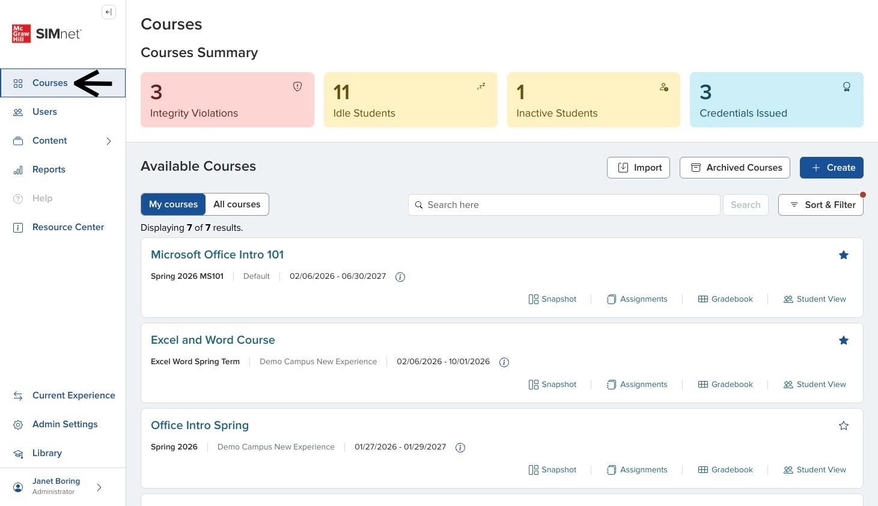This screenshot has width=878, height=506.
Task: Open the Integrity Violations summary card
Action: point(227,100)
